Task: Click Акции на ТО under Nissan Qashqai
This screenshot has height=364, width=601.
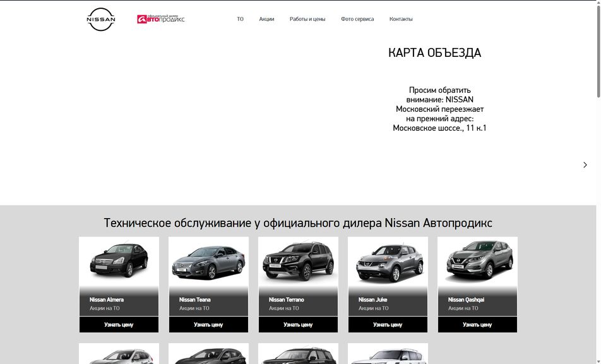Action: click(463, 308)
